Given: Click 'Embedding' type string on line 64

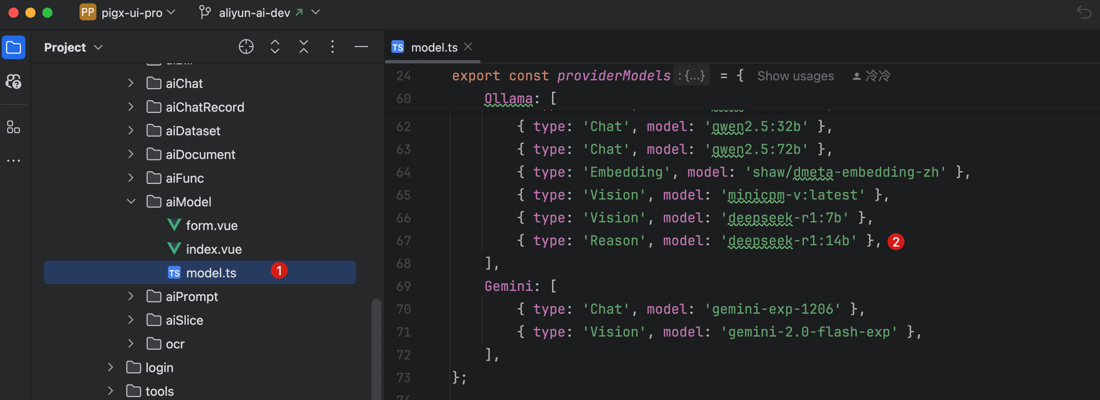Looking at the screenshot, I should pos(627,172).
